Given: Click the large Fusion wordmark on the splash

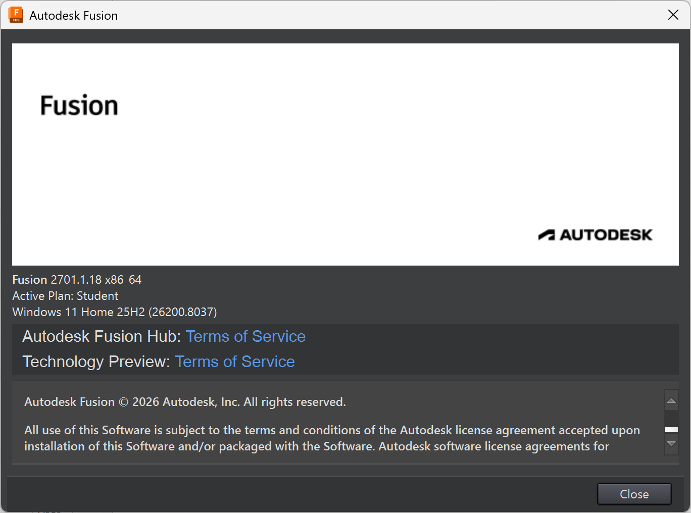Looking at the screenshot, I should (x=79, y=106).
